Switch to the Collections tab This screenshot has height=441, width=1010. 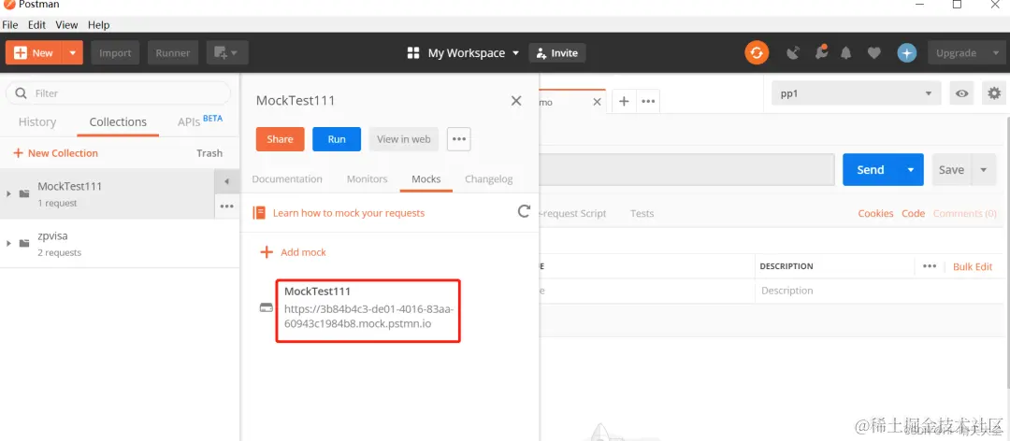118,121
